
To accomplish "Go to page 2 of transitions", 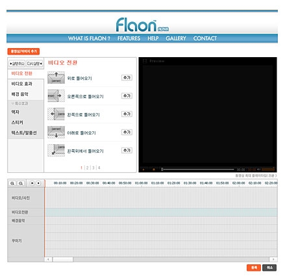I will (87, 168).
